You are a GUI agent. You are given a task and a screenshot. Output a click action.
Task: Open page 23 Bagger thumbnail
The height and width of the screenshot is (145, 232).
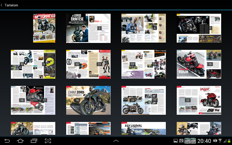[210, 100]
